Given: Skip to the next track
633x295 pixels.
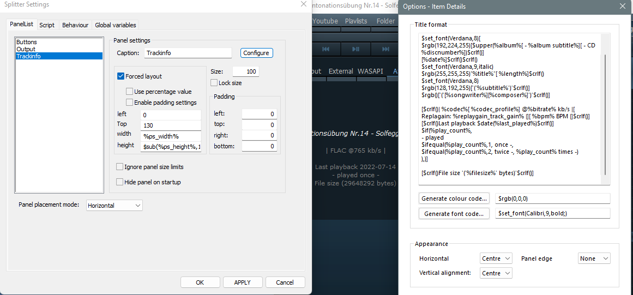Looking at the screenshot, I should point(385,49).
